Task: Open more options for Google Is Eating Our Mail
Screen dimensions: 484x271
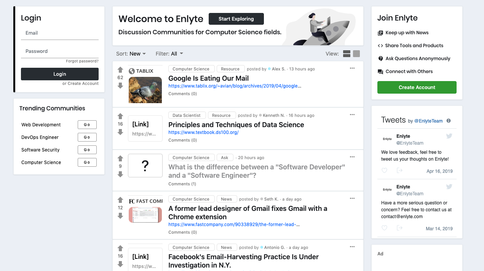Action: 352,68
